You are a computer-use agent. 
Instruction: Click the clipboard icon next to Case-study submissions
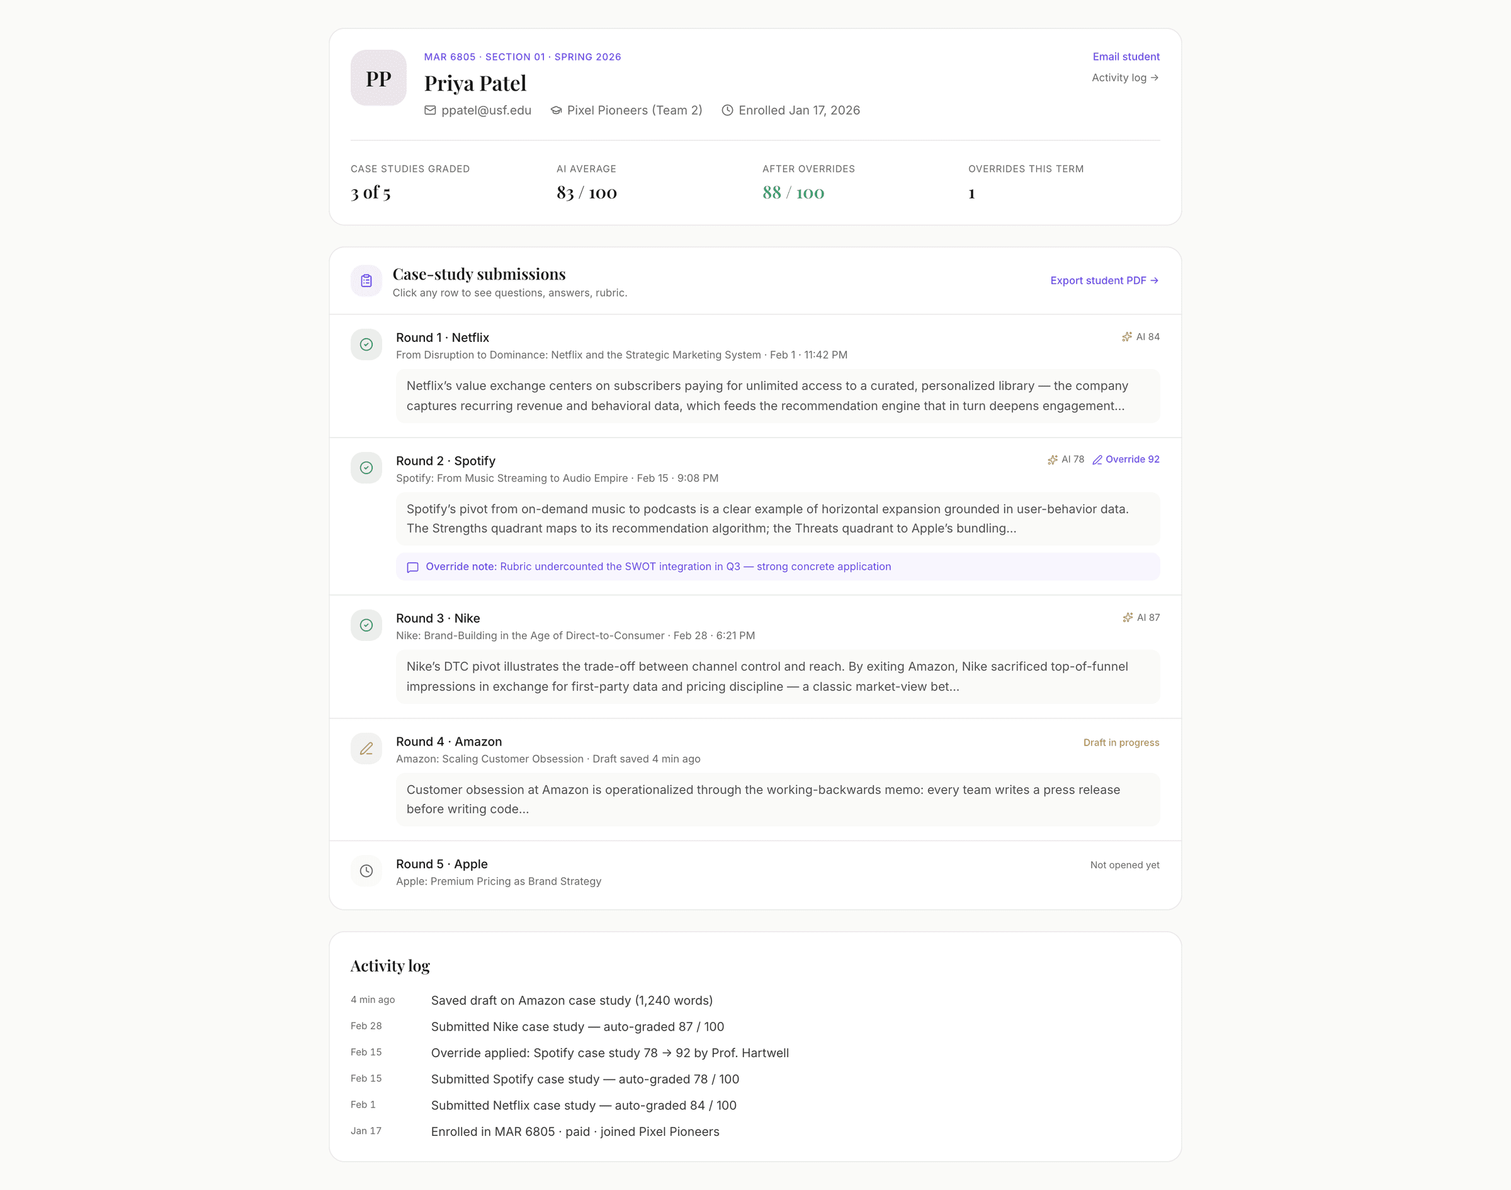366,281
